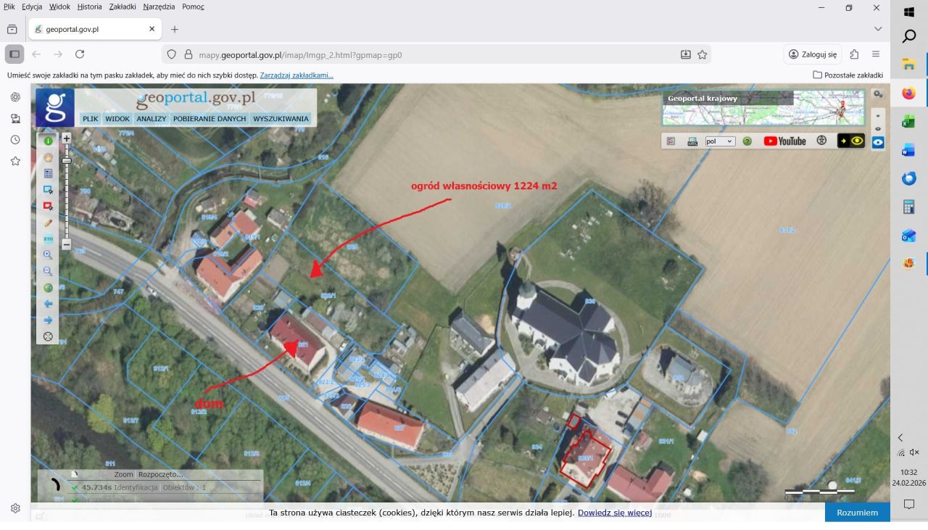Open map settings gears icon

[878, 95]
